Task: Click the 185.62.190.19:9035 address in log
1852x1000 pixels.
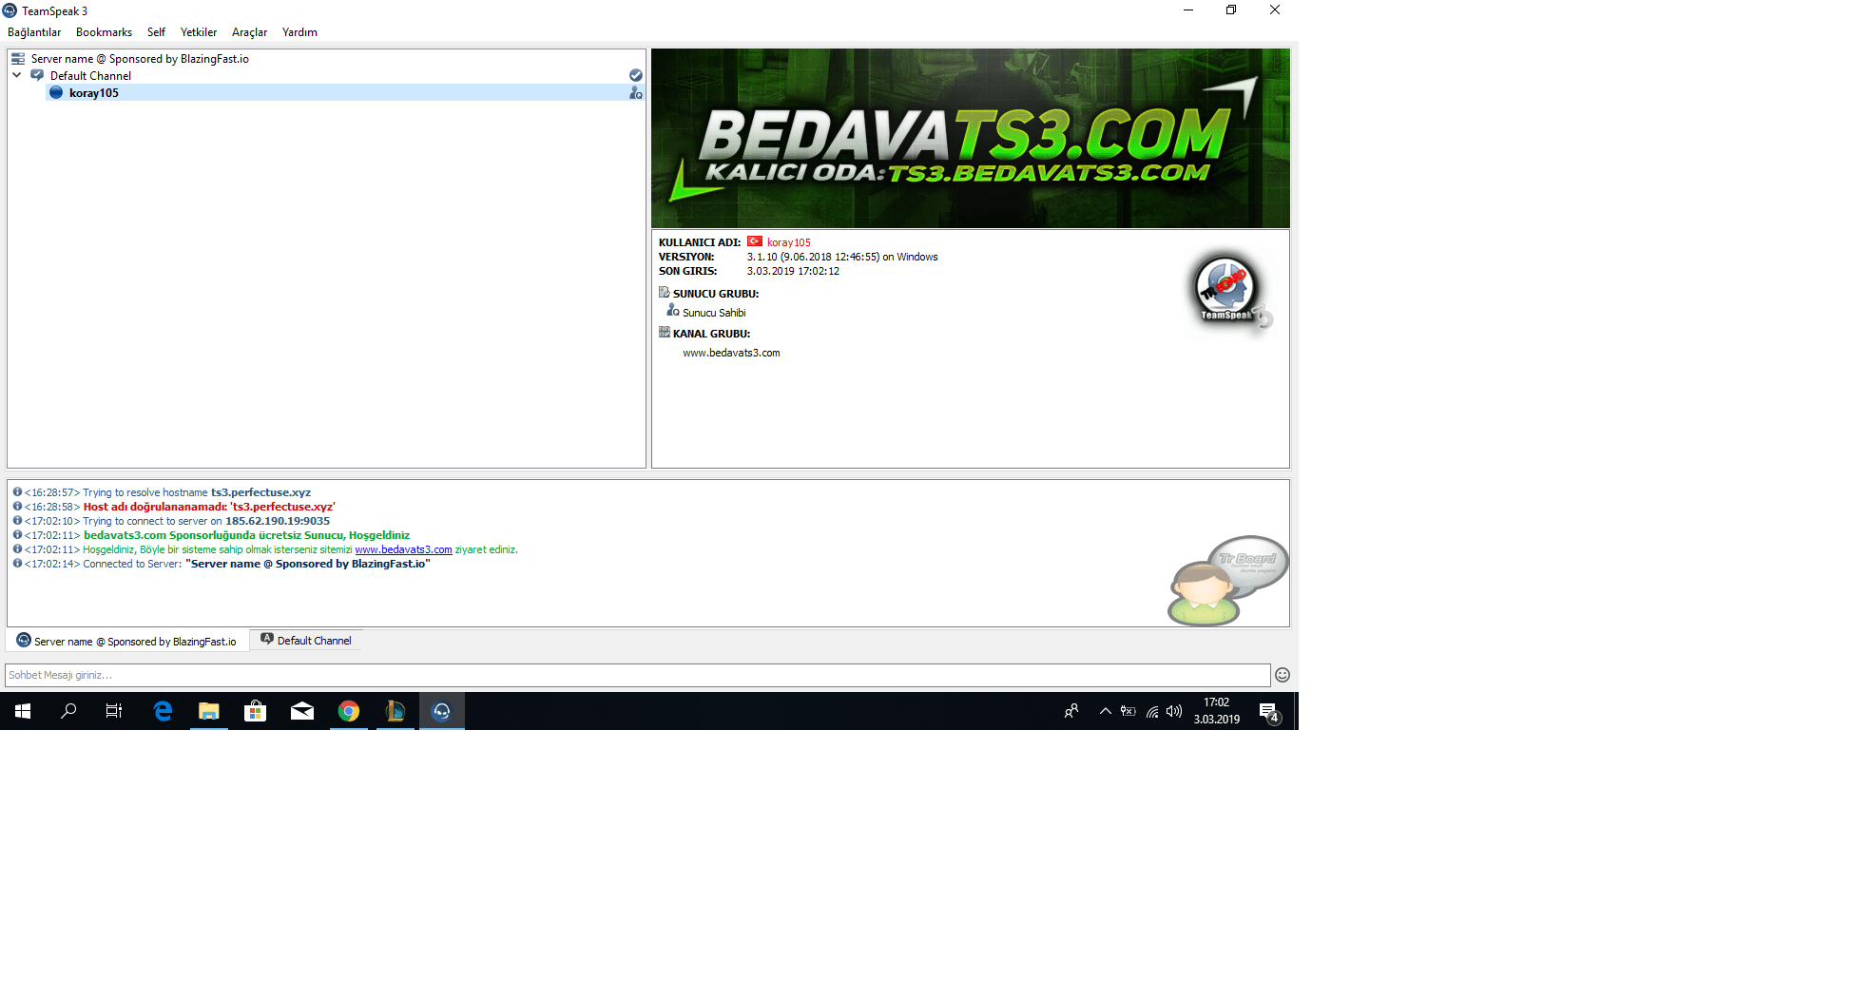Action: (278, 521)
